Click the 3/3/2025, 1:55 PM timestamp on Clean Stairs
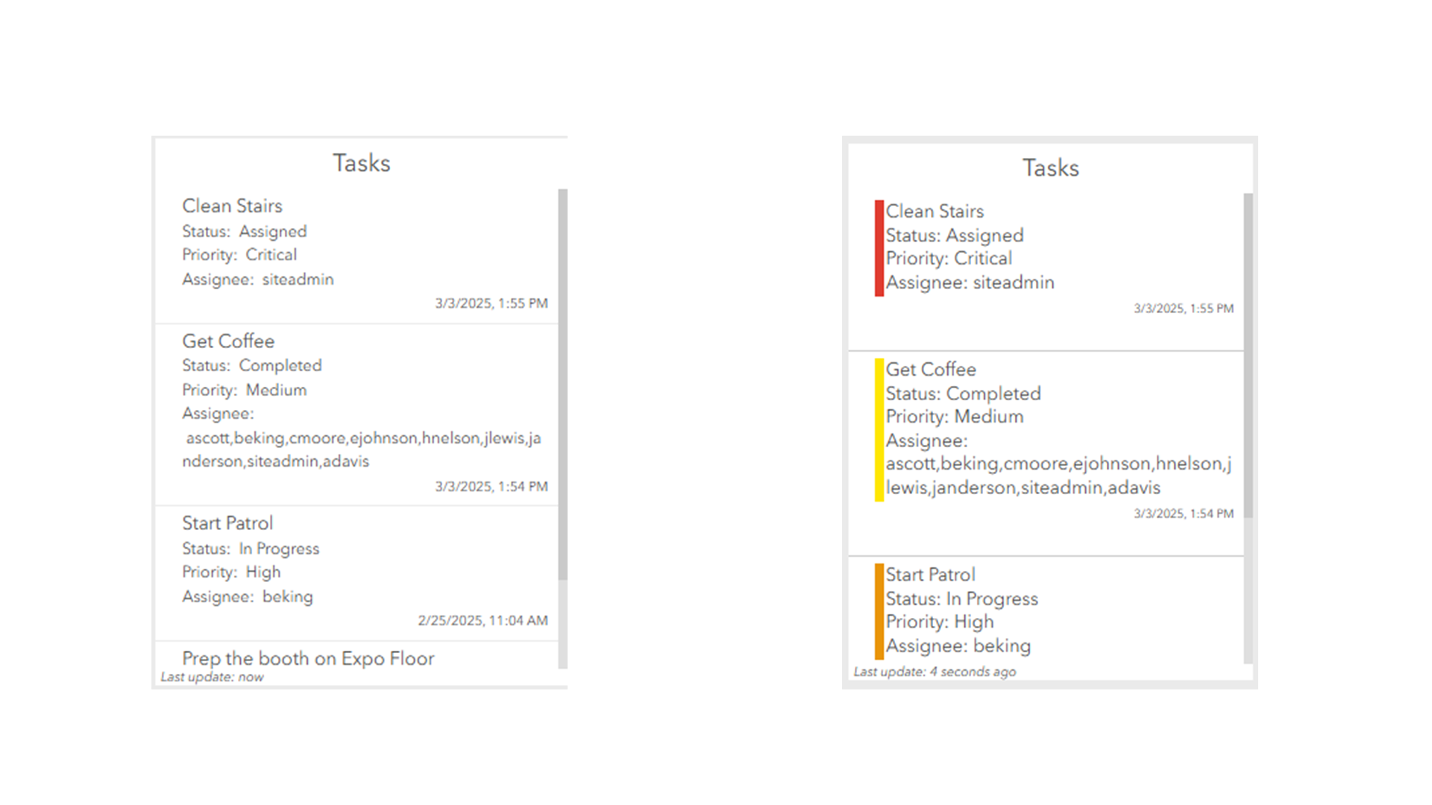1432x805 pixels. (x=491, y=303)
